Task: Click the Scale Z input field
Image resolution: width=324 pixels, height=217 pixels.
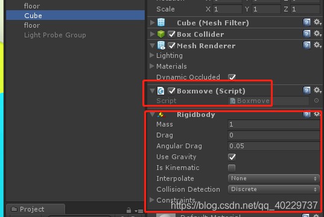Action: (305, 9)
